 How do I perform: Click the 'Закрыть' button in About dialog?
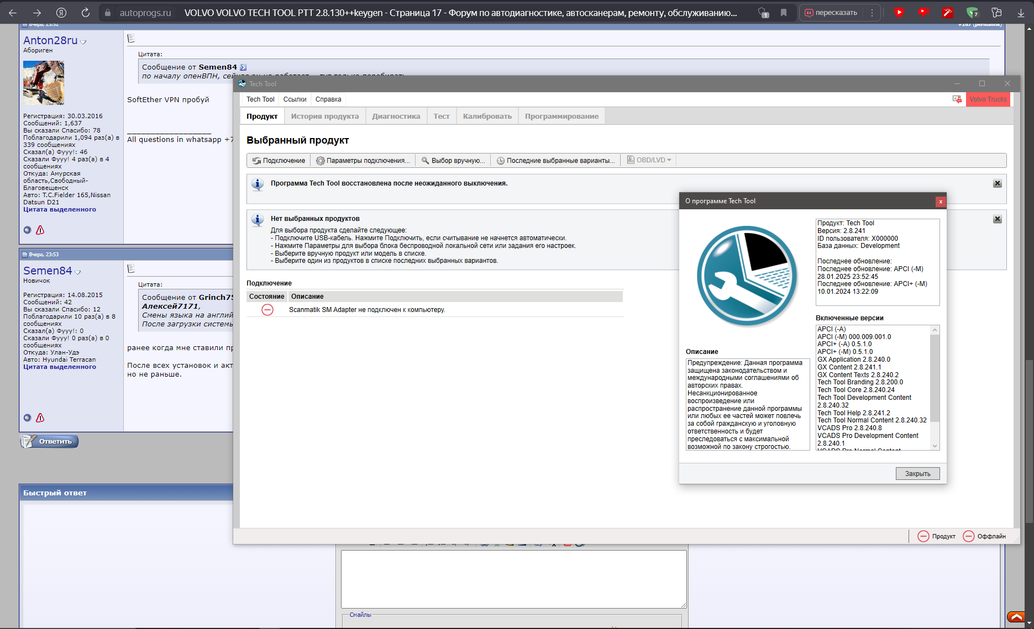[x=917, y=474]
